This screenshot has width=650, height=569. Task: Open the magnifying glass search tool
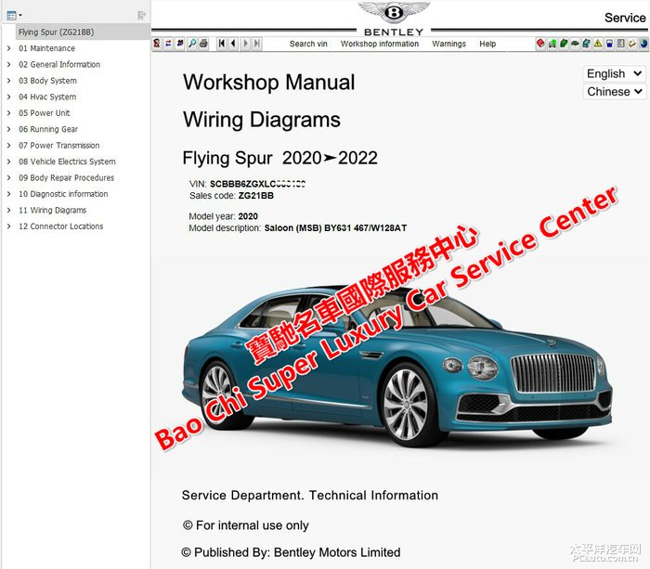192,43
